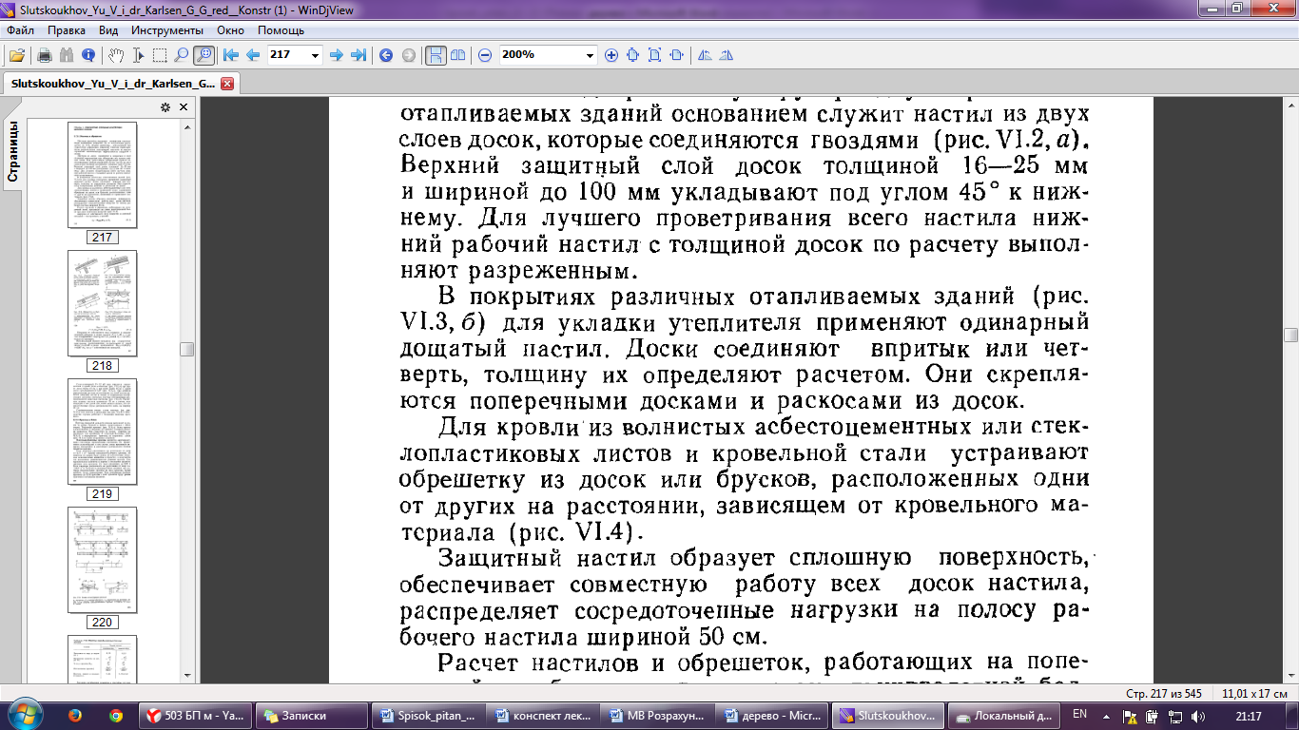Select the page 217 thumbnail

point(101,175)
